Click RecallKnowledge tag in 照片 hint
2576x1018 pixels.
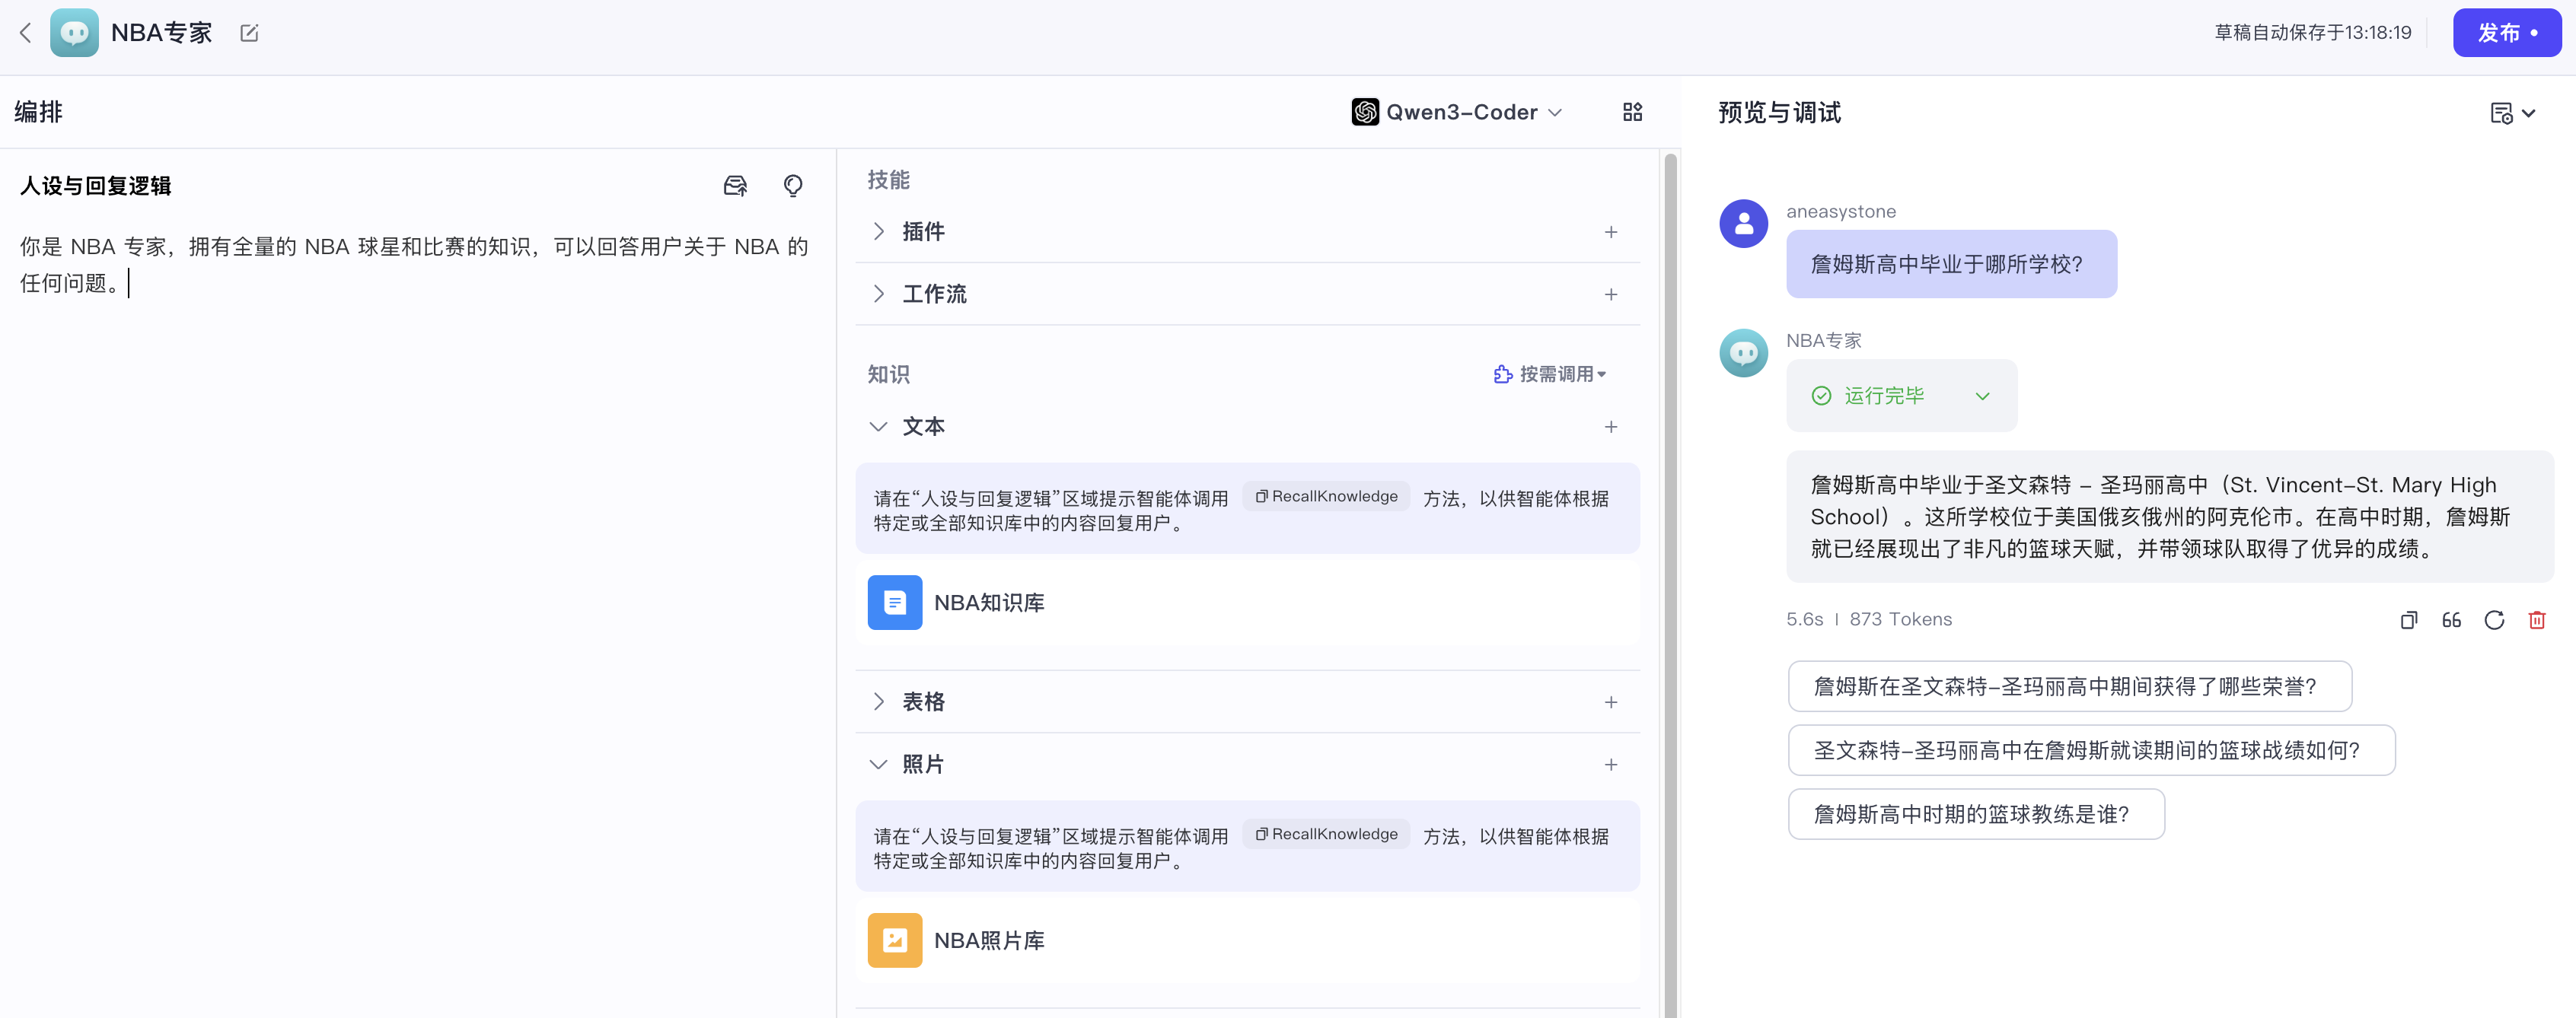[1326, 834]
